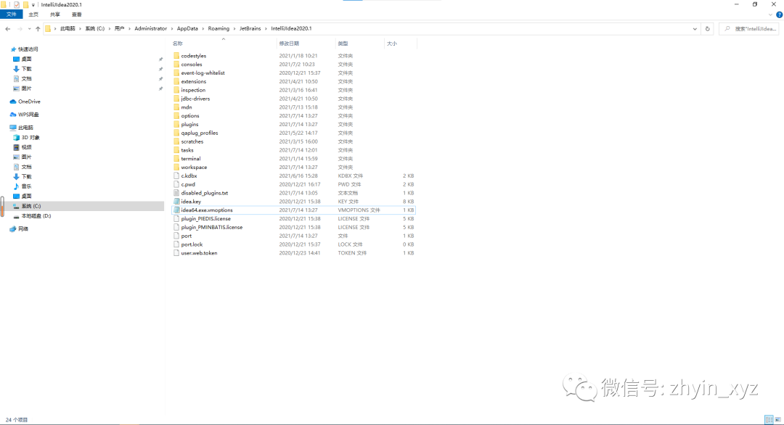The image size is (784, 425).
Task: Select the extensions folder icon
Action: click(176, 81)
